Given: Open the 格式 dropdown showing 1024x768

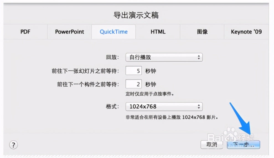Looking at the screenshot, I should (164, 107).
